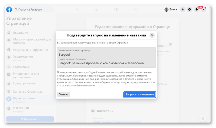
Task: Click the Продвигать button
Action: pyautogui.click(x=30, y=119)
